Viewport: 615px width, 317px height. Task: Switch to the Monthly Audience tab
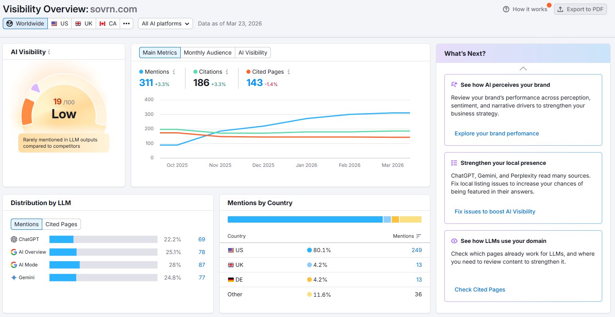[207, 53]
